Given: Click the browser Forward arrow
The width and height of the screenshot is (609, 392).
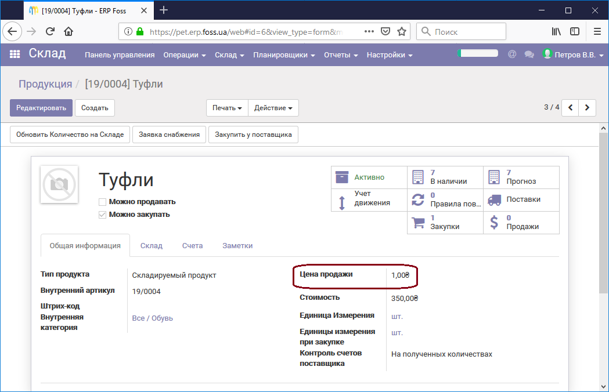Looking at the screenshot, I should coord(31,31).
